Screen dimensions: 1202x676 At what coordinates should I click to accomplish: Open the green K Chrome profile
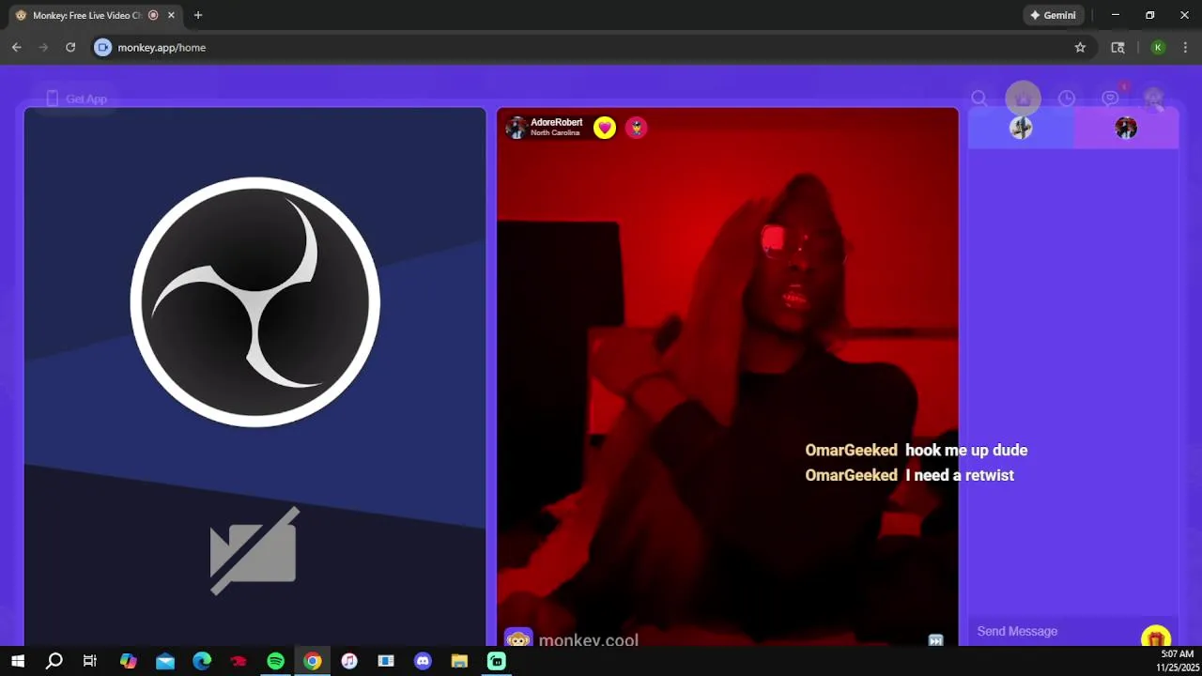1158,47
